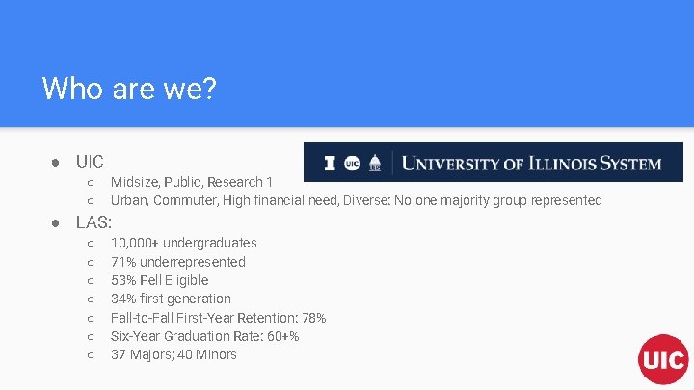Viewport: 694px width, 390px height.
Task: Click the bullet dot before UIC
Action: coord(57,162)
